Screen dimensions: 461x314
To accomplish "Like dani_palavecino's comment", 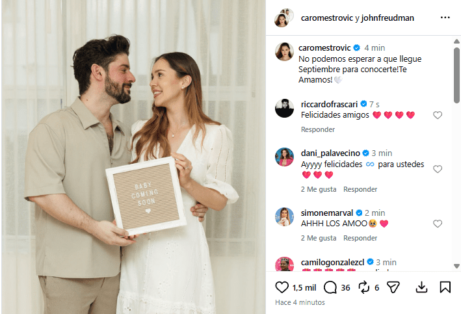I will (x=438, y=169).
